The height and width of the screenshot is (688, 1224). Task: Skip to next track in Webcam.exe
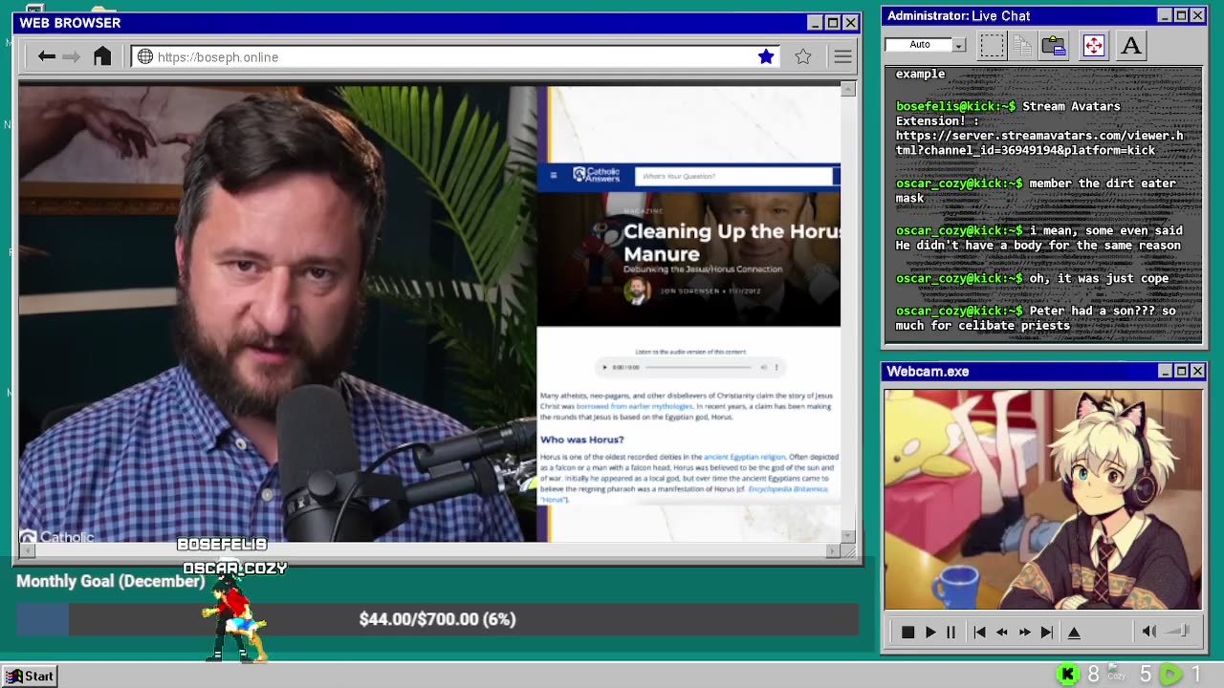click(x=1047, y=632)
